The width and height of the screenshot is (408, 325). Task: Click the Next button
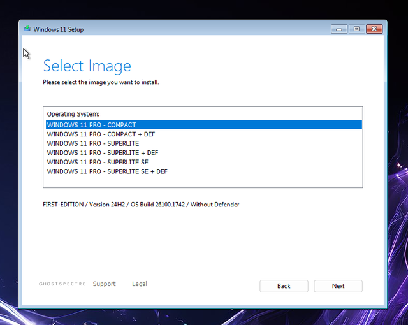click(x=338, y=286)
